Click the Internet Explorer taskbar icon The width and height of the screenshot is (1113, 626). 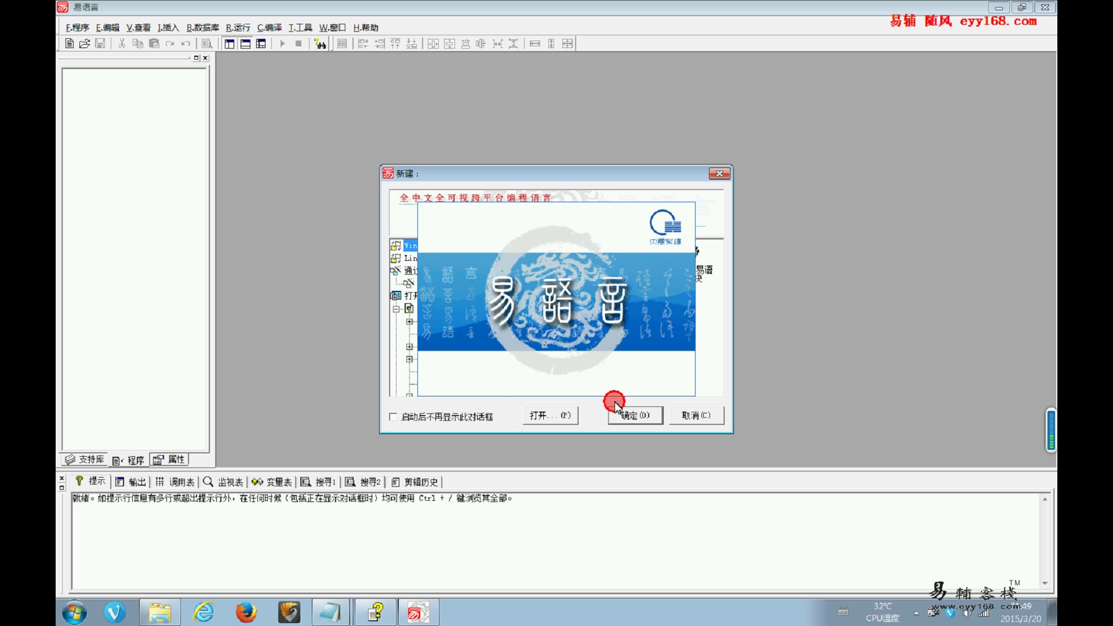[x=203, y=612]
